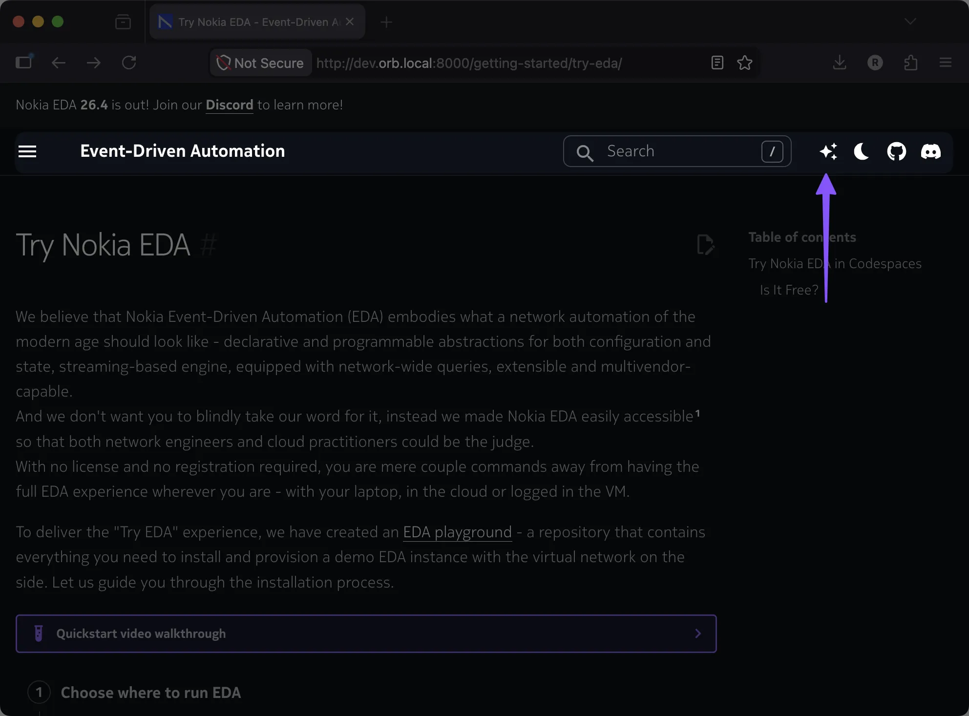Click the tab overview icon in title bar
The width and height of the screenshot is (969, 716).
tap(123, 22)
